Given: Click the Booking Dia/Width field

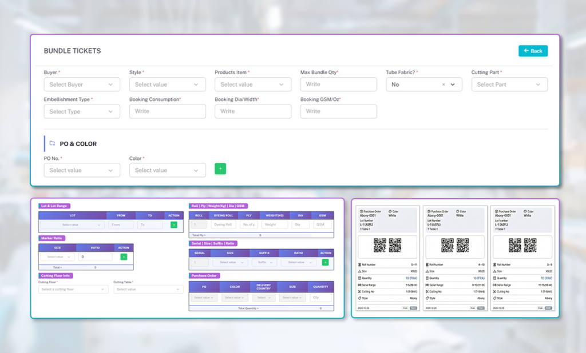Looking at the screenshot, I should pyautogui.click(x=253, y=111).
